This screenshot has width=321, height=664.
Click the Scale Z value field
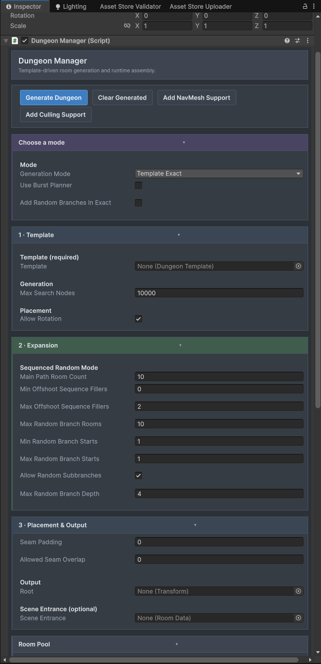coord(287,26)
